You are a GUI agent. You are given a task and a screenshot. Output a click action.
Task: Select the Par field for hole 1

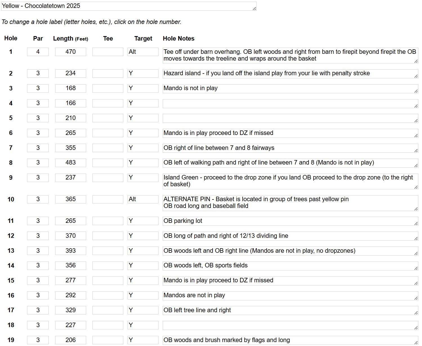pyautogui.click(x=38, y=52)
